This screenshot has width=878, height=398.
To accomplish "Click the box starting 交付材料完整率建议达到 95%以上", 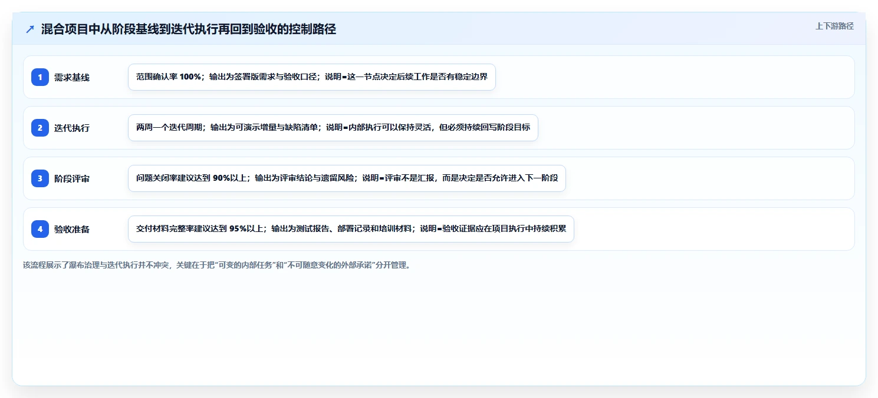I will 351,229.
